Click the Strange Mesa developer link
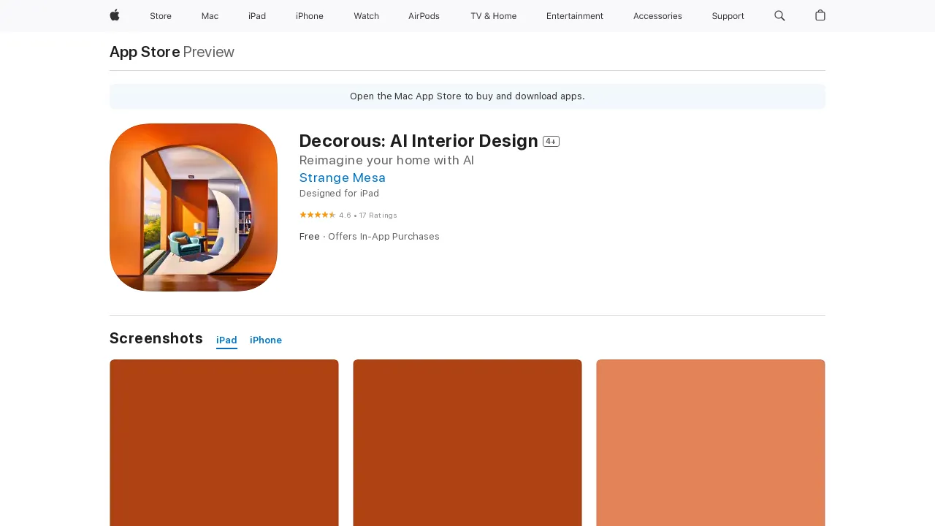The image size is (935, 526). coord(342,178)
